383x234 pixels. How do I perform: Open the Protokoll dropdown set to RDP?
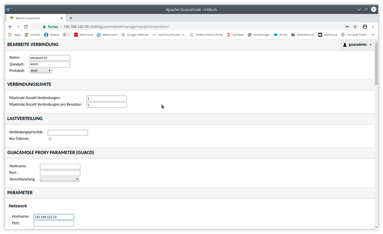[41, 71]
